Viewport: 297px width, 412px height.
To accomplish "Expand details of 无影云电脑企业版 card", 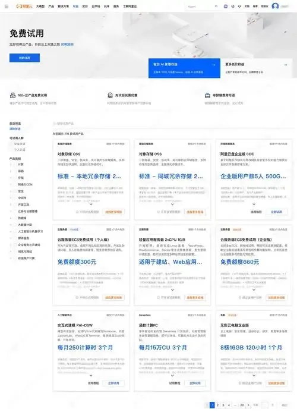I will (x=254, y=376).
